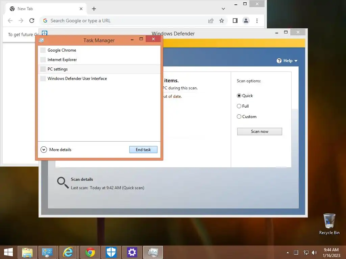
Task: Click the Scan details magnifier icon
Action: coord(63,183)
